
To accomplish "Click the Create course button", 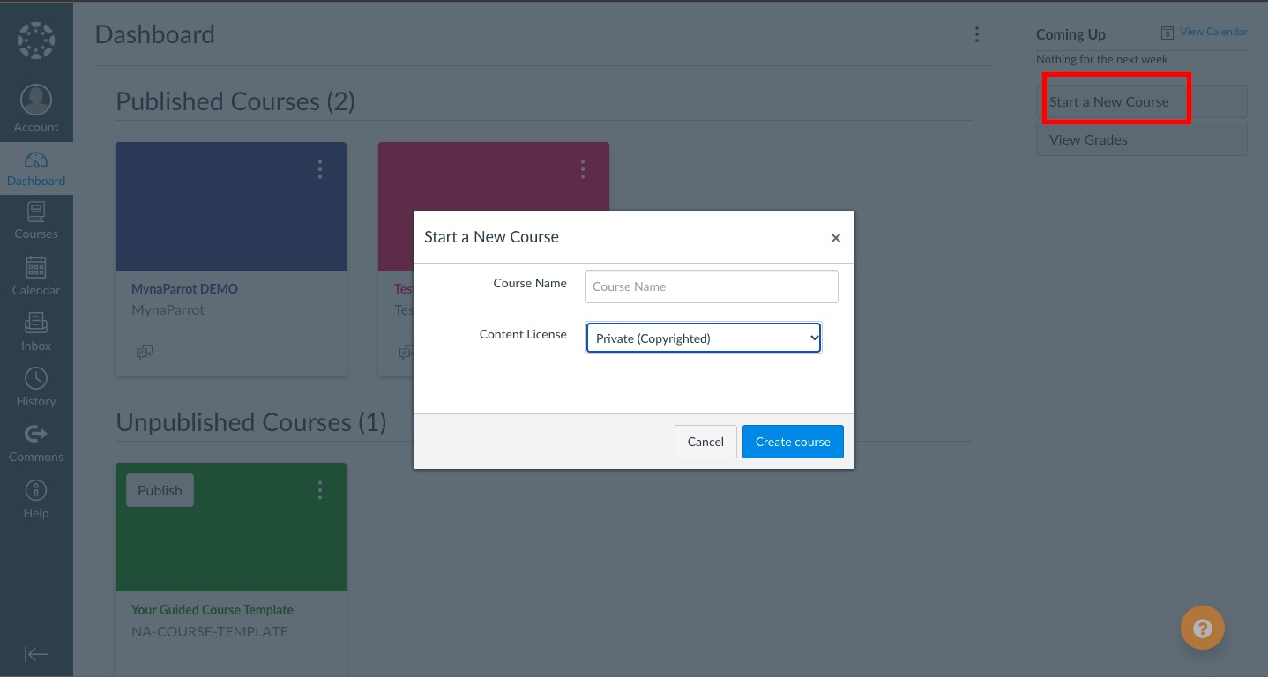I will (793, 442).
